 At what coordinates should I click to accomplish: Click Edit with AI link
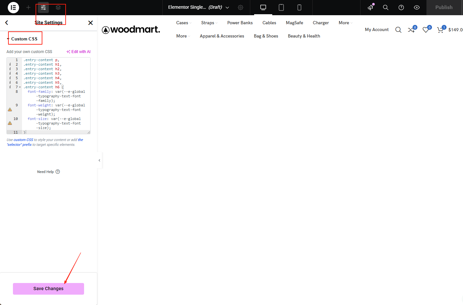(x=79, y=52)
